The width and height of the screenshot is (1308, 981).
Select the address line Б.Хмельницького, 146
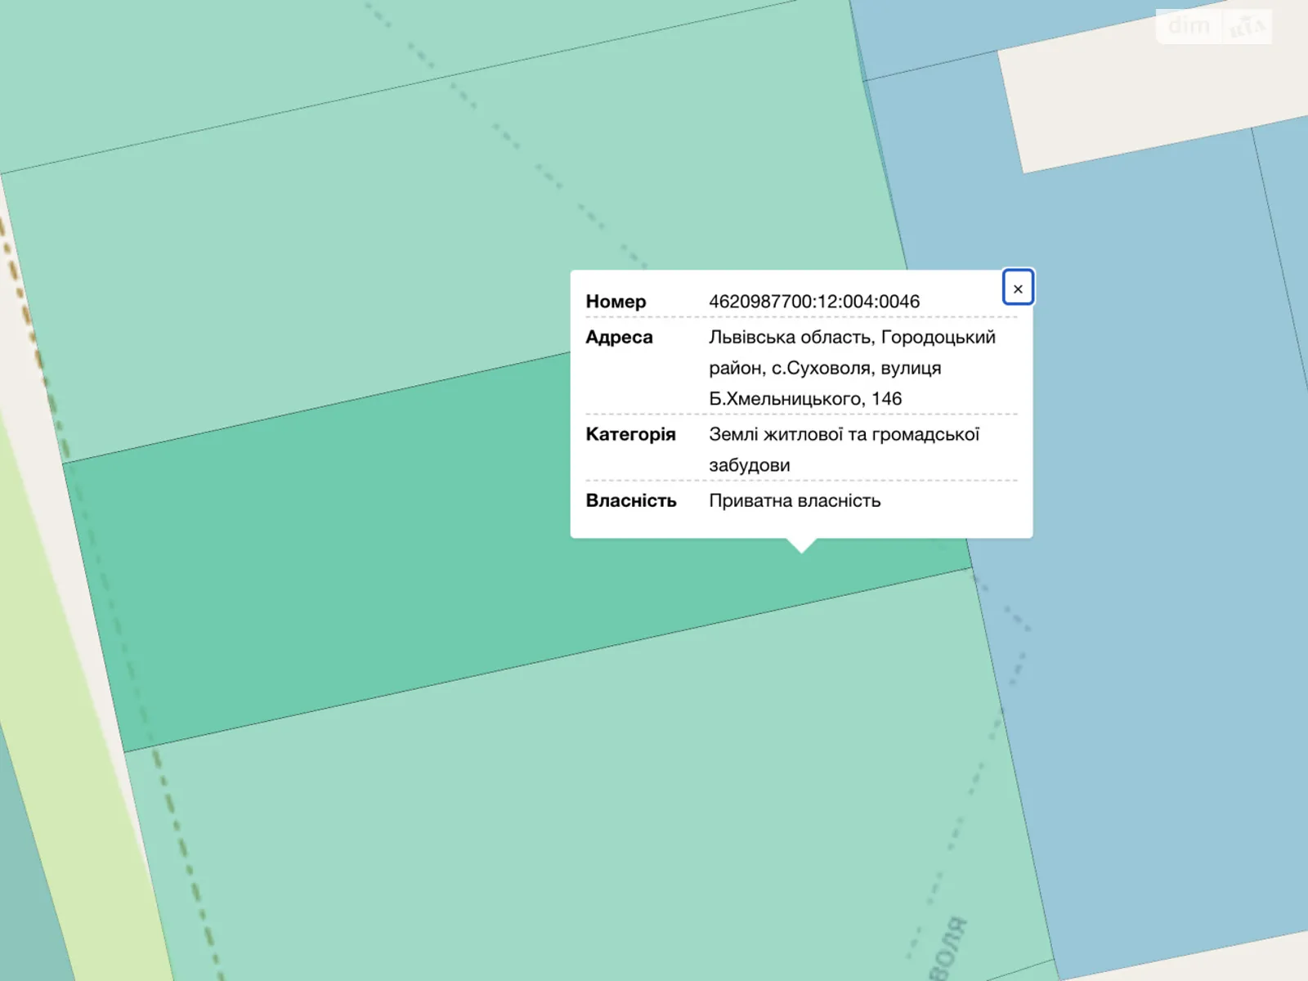(805, 399)
